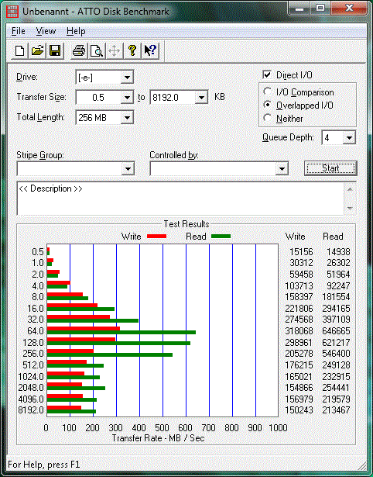Click the Print toolbar icon

pos(79,50)
